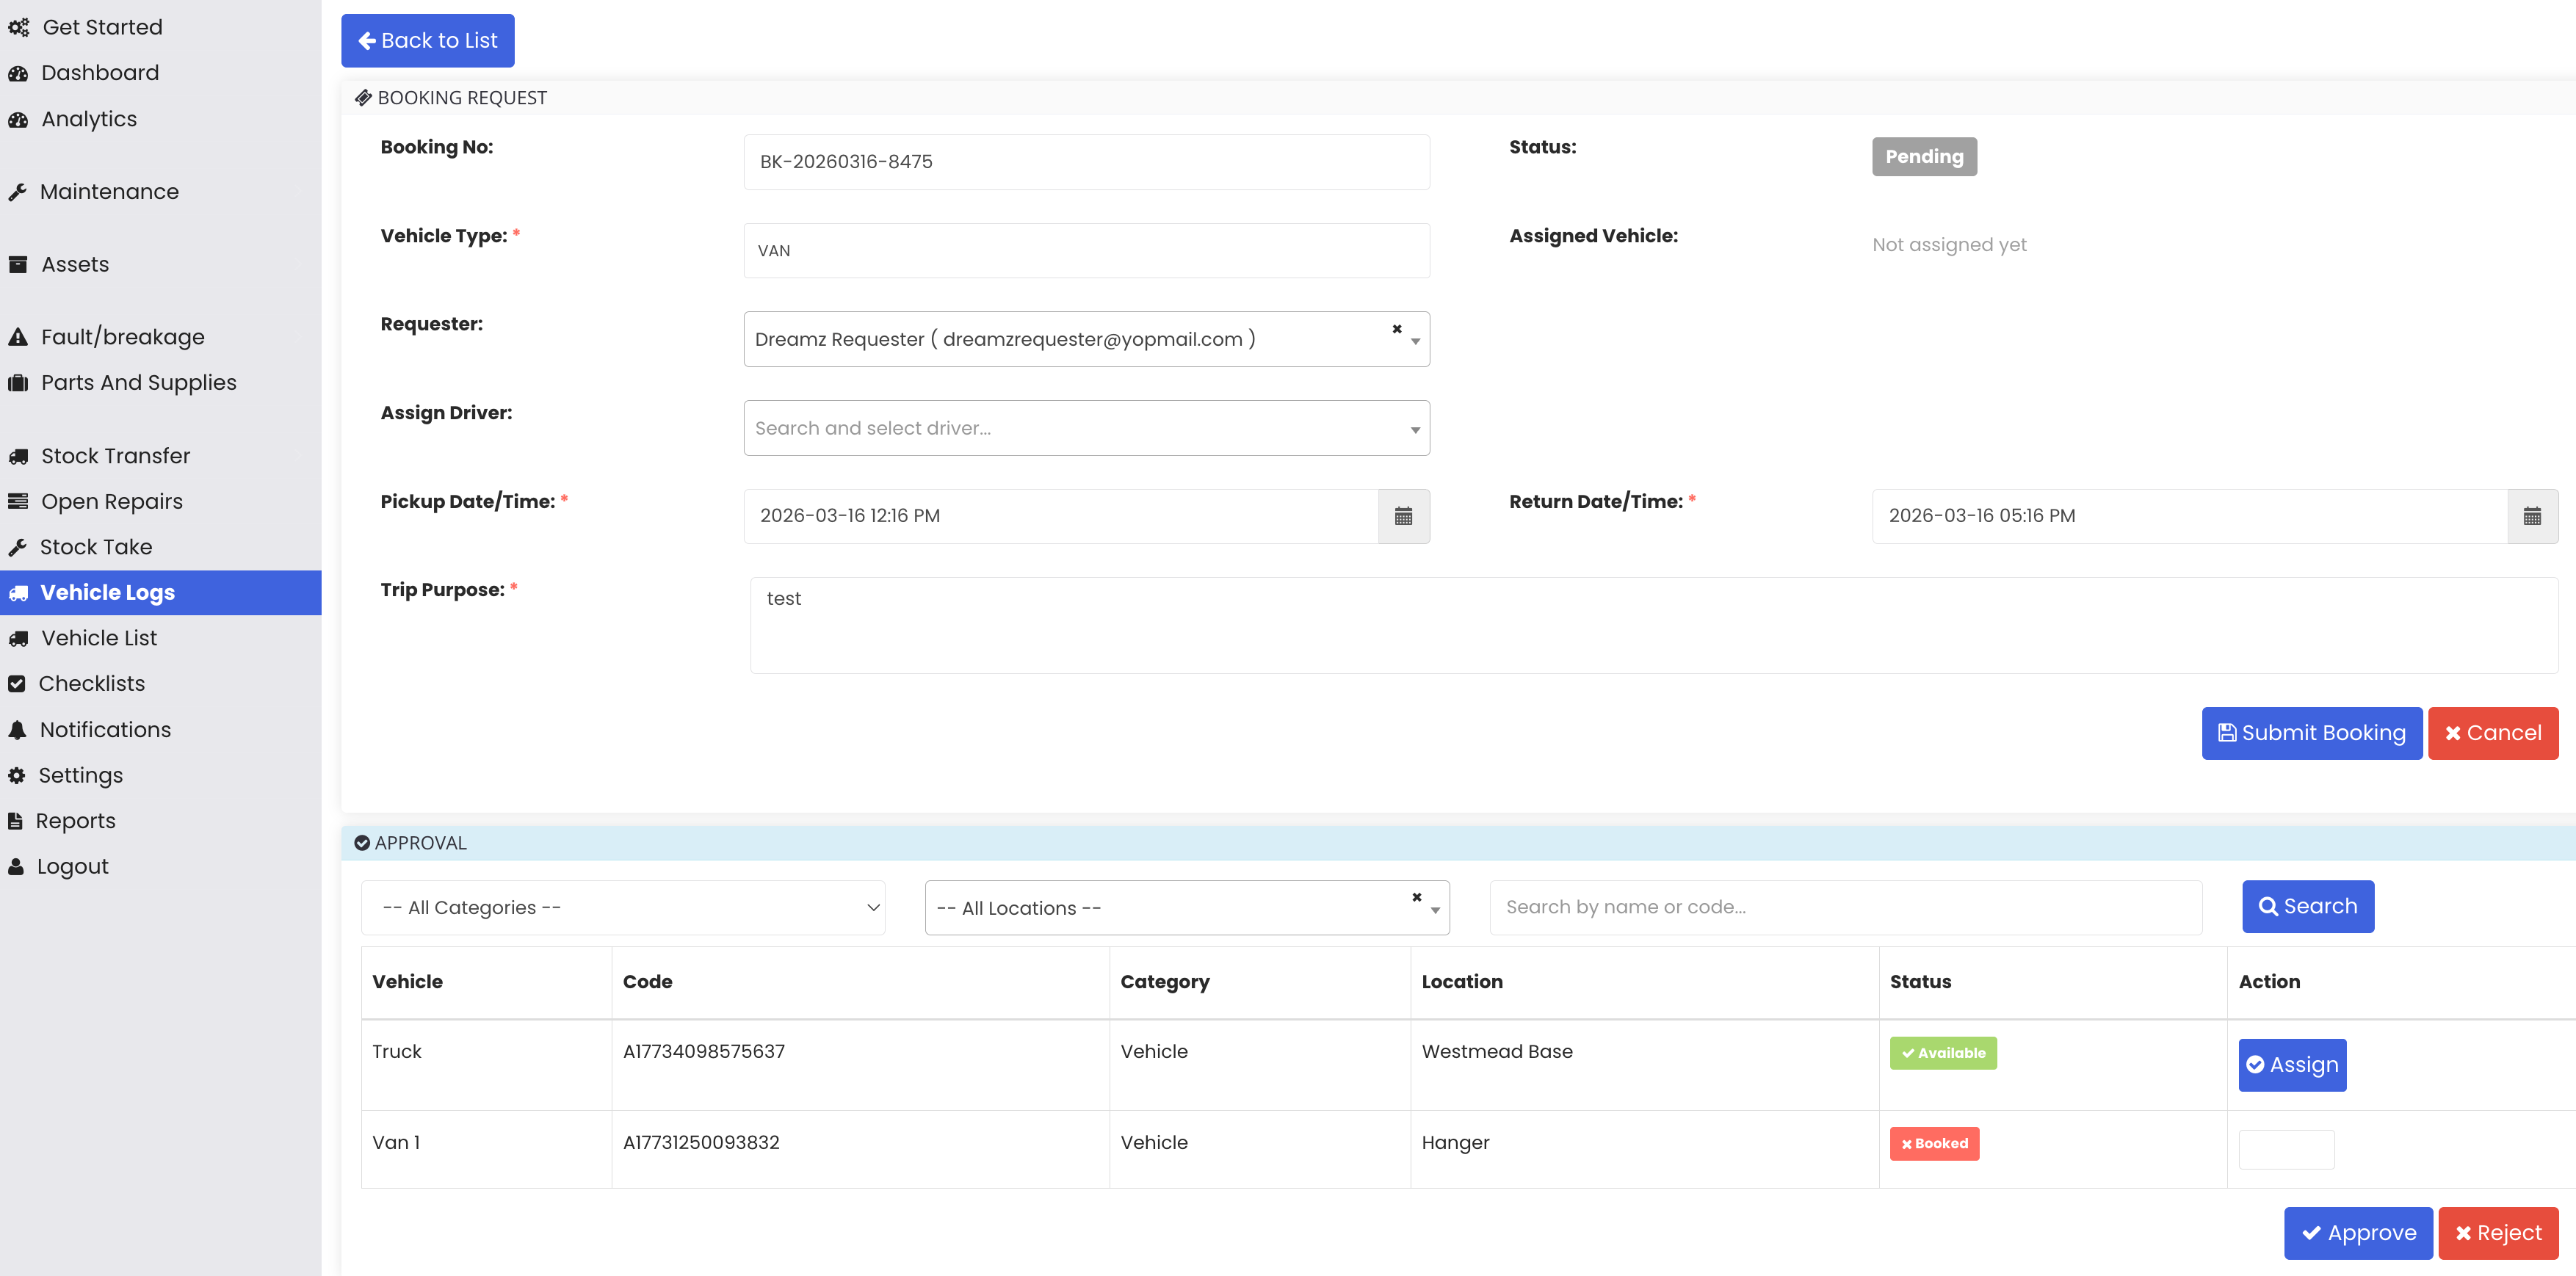Open the All Categories dropdown
The width and height of the screenshot is (2576, 1276).
622,908
